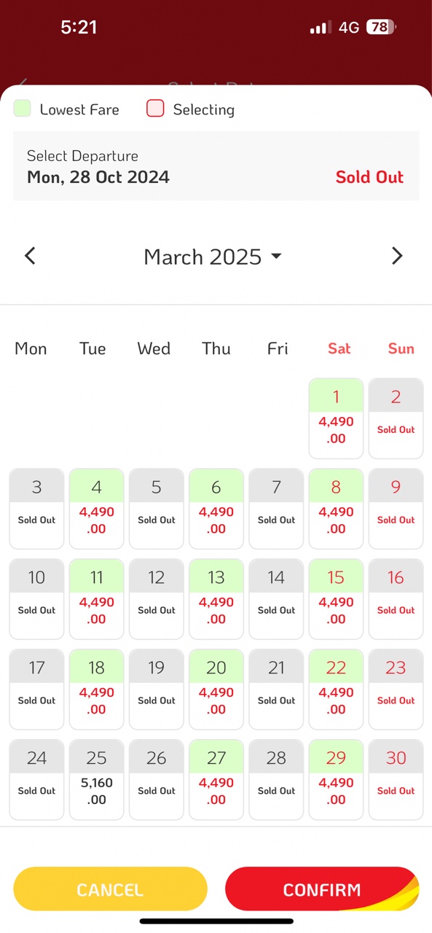Go to previous month with left chevron
The width and height of the screenshot is (432, 933).
pyautogui.click(x=30, y=256)
